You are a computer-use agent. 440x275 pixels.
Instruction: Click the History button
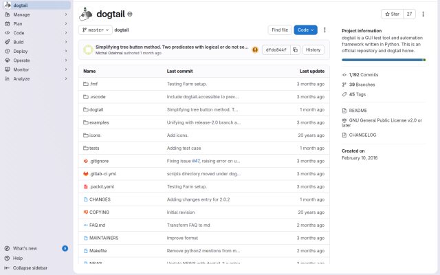click(313, 50)
